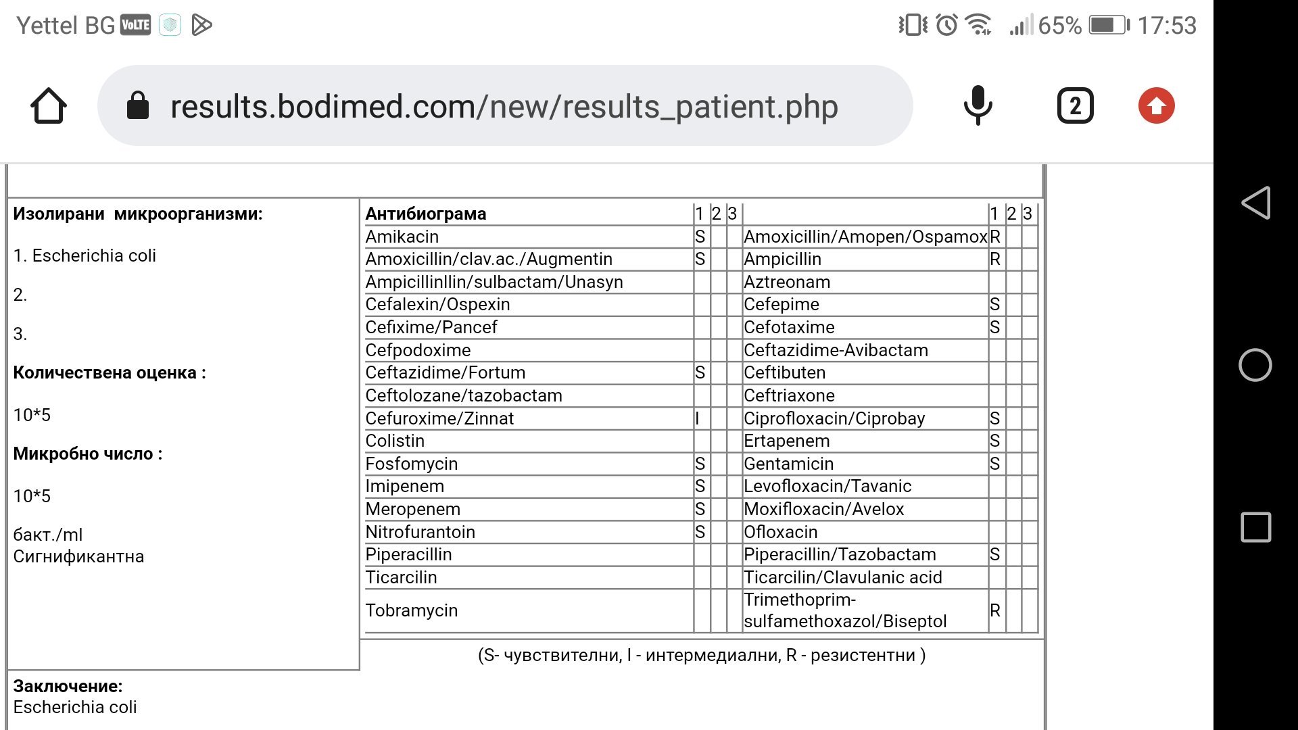Tap the browser home icon
This screenshot has height=730, width=1298.
point(49,106)
